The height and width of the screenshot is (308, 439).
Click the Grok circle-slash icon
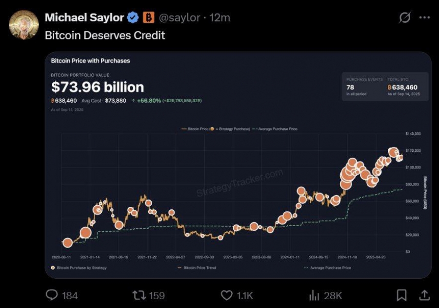[405, 18]
